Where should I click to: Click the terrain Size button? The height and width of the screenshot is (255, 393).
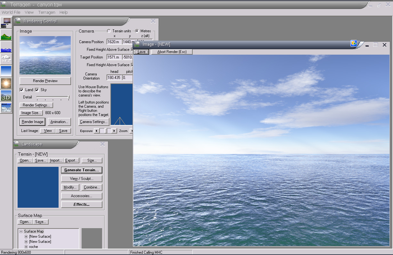tap(92, 160)
